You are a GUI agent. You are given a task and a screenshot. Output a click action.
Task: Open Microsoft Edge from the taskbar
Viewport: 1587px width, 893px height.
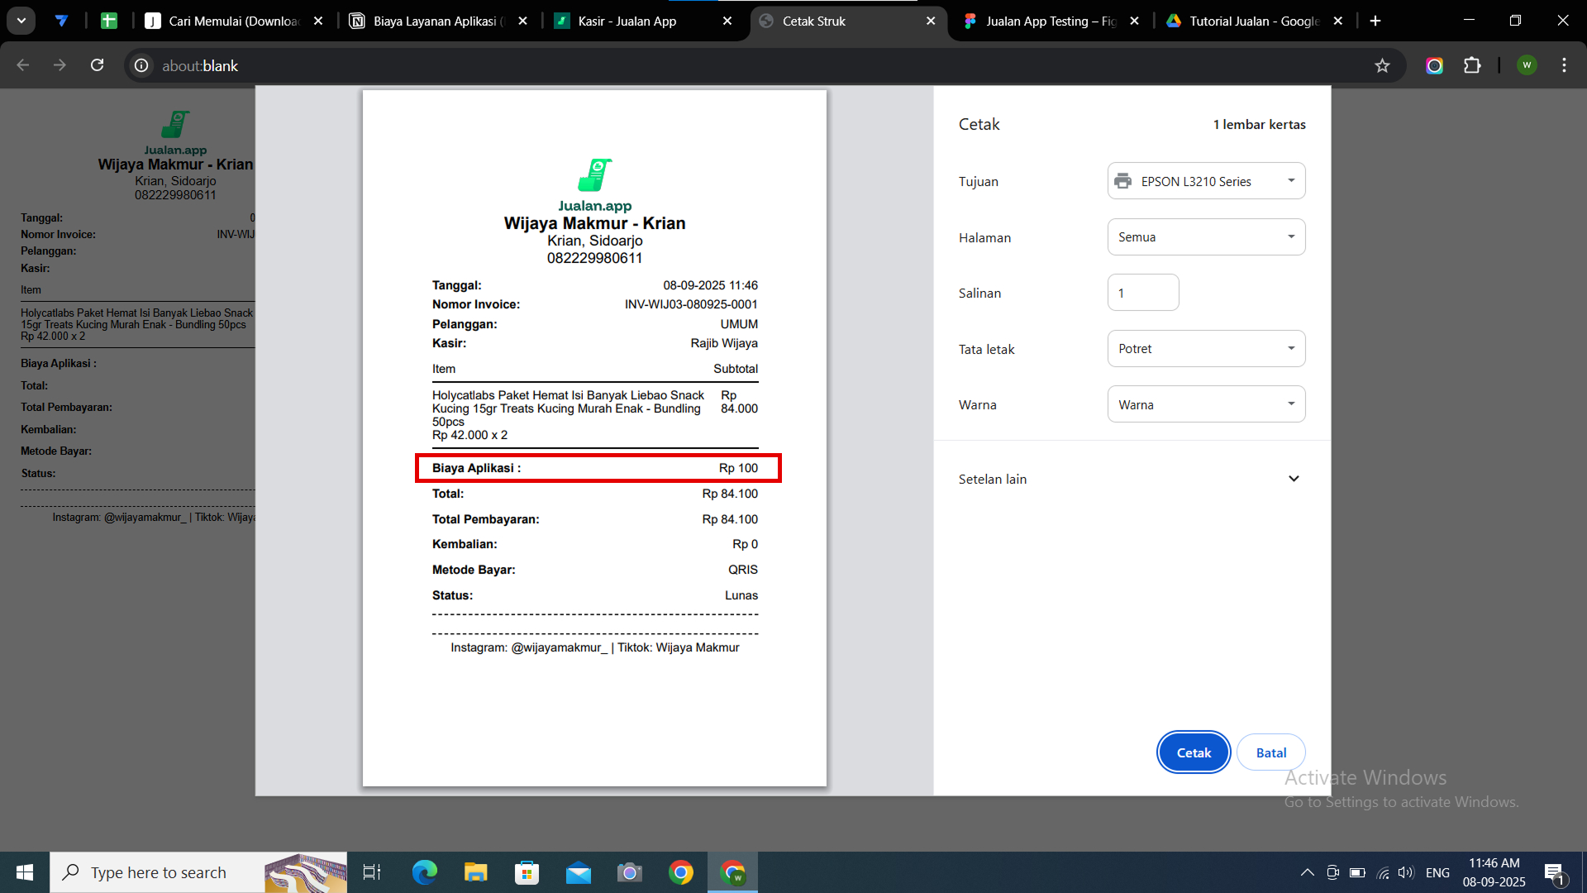[424, 872]
